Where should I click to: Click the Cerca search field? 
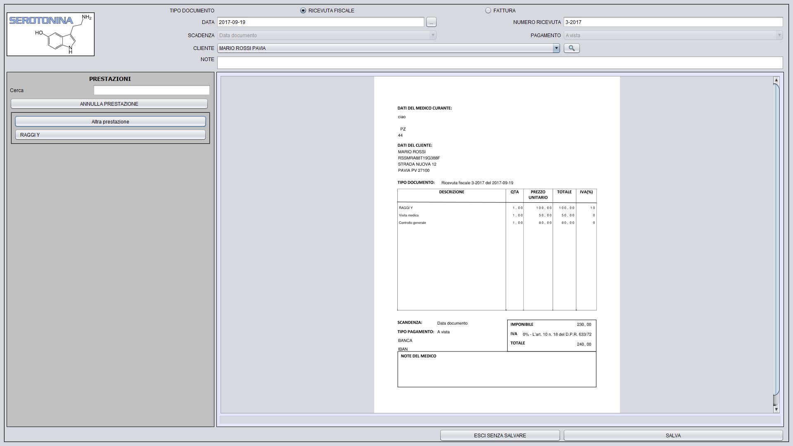[152, 90]
